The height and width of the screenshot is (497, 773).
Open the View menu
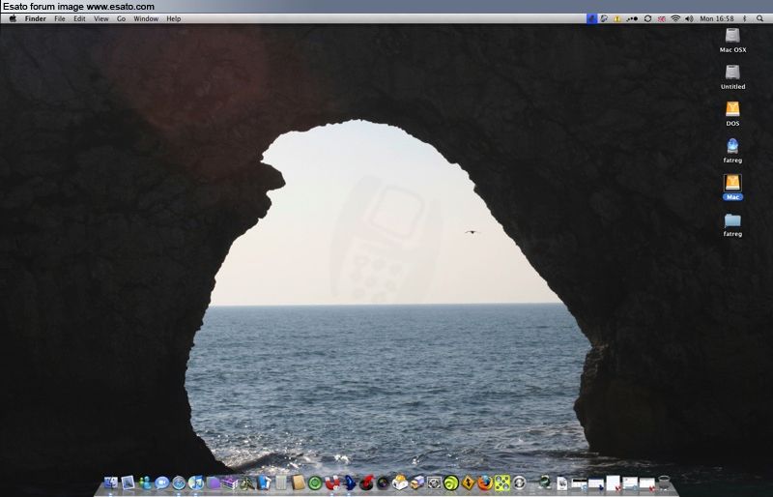(x=101, y=18)
